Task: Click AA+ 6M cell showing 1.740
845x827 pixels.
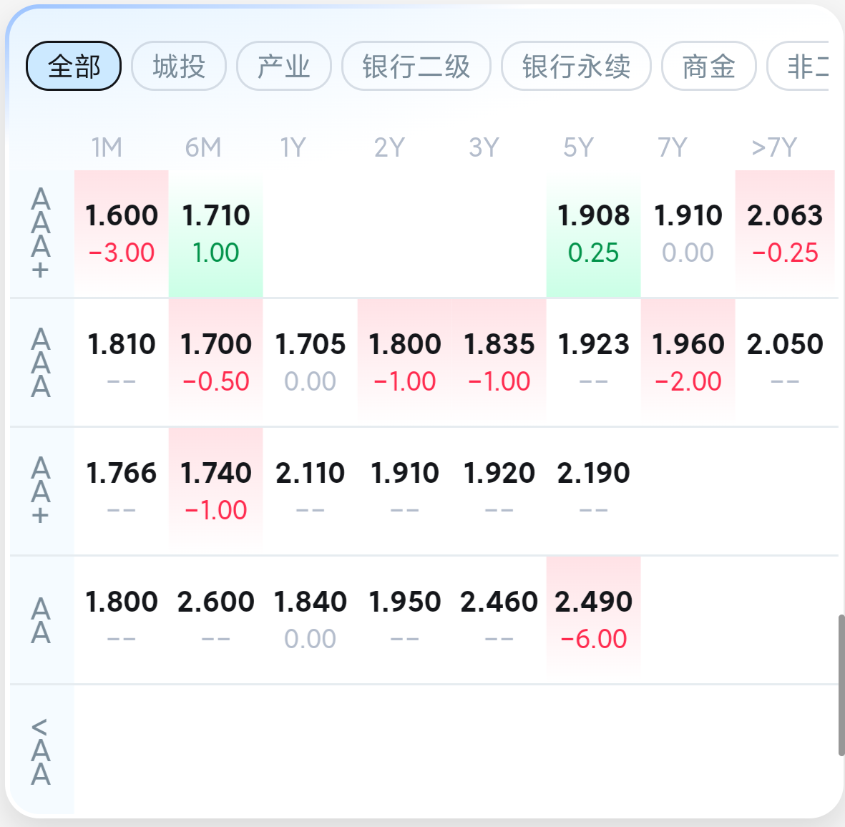Action: [215, 491]
